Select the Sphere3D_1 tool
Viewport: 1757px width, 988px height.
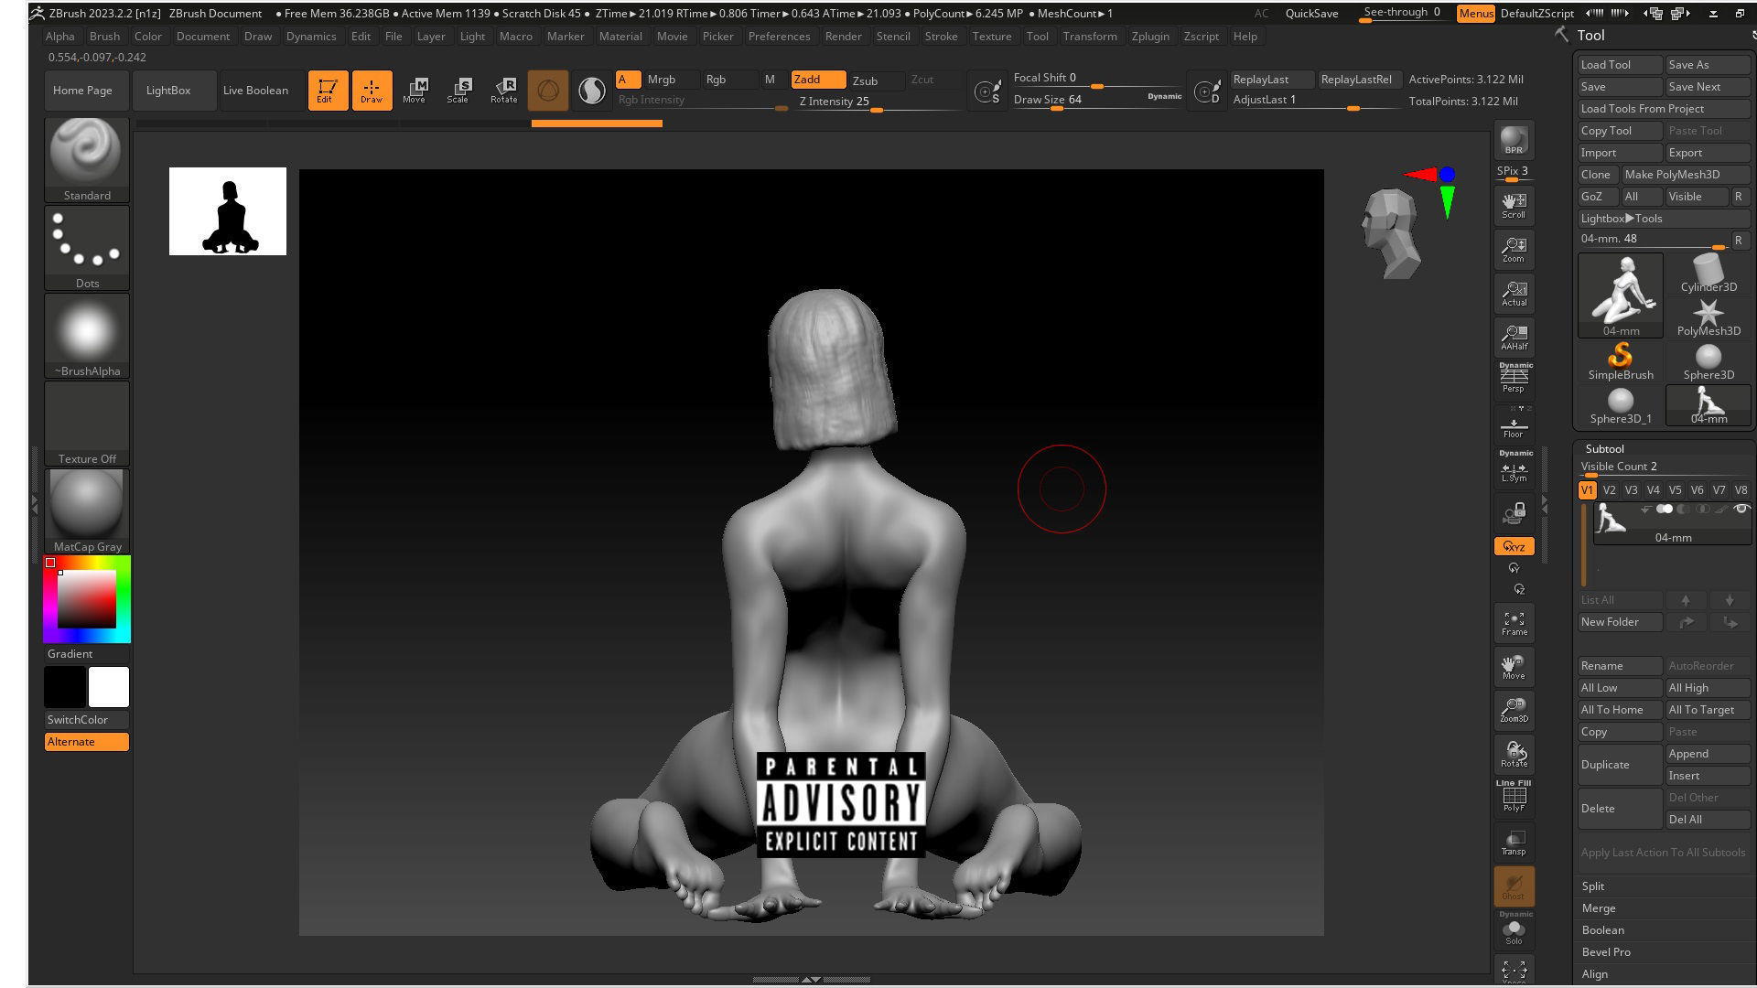point(1621,404)
